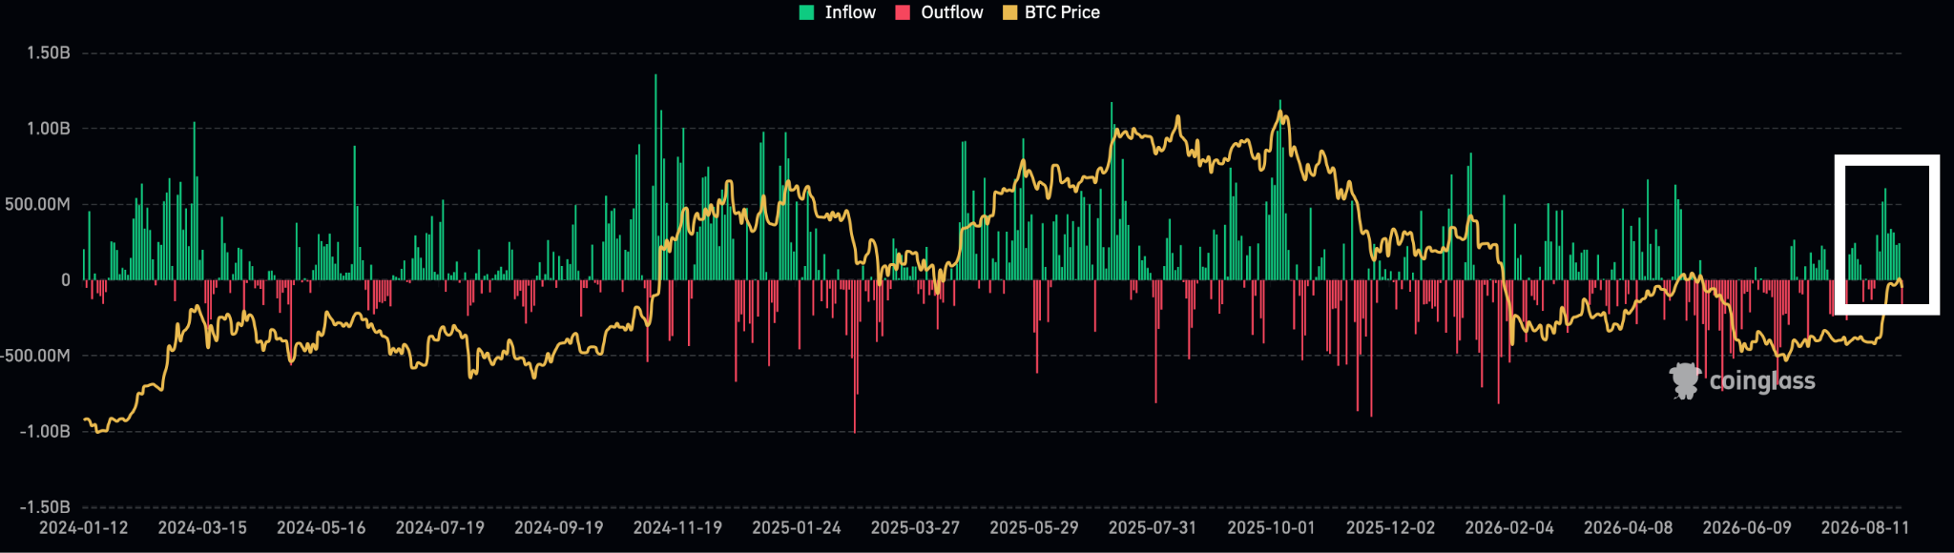This screenshot has height=553, width=1954.
Task: Click the 2025-12-02 date label
Action: click(x=1390, y=527)
